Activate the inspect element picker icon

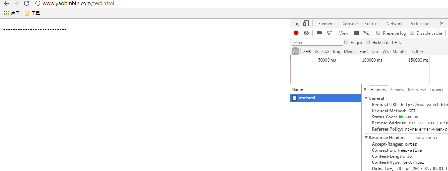[296, 24]
